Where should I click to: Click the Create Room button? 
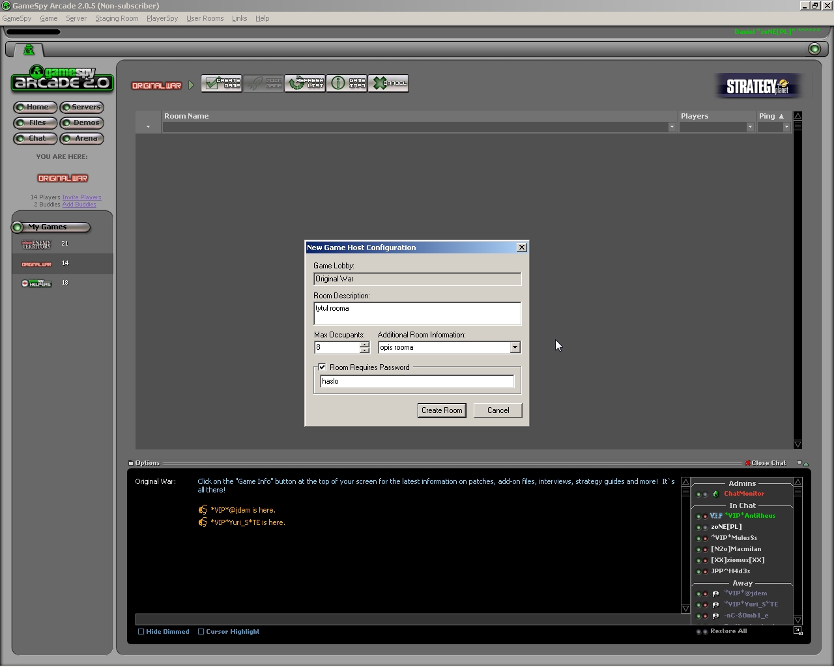442,410
